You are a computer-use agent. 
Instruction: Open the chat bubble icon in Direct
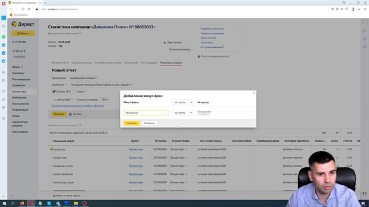click(364, 30)
